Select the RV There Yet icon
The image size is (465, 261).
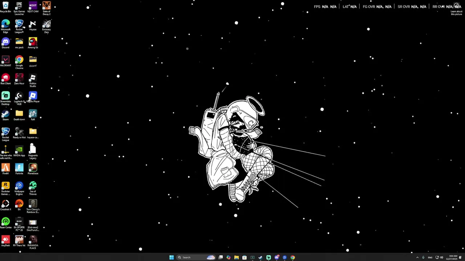pos(19,241)
